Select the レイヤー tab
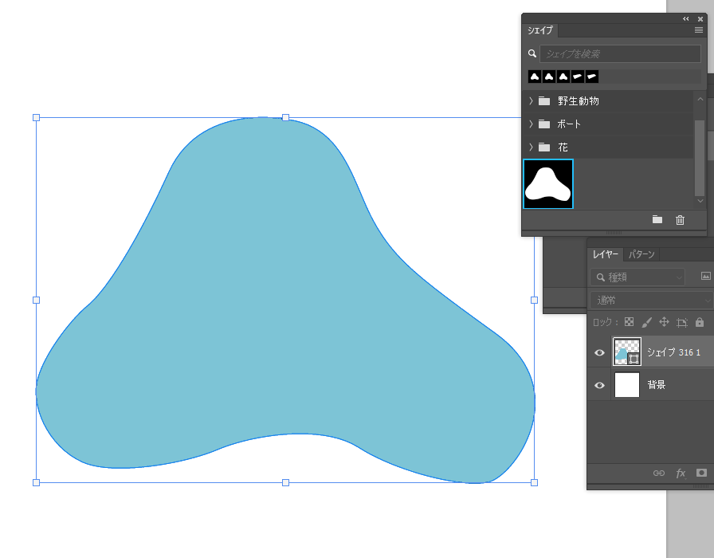The width and height of the screenshot is (714, 558). pyautogui.click(x=605, y=254)
